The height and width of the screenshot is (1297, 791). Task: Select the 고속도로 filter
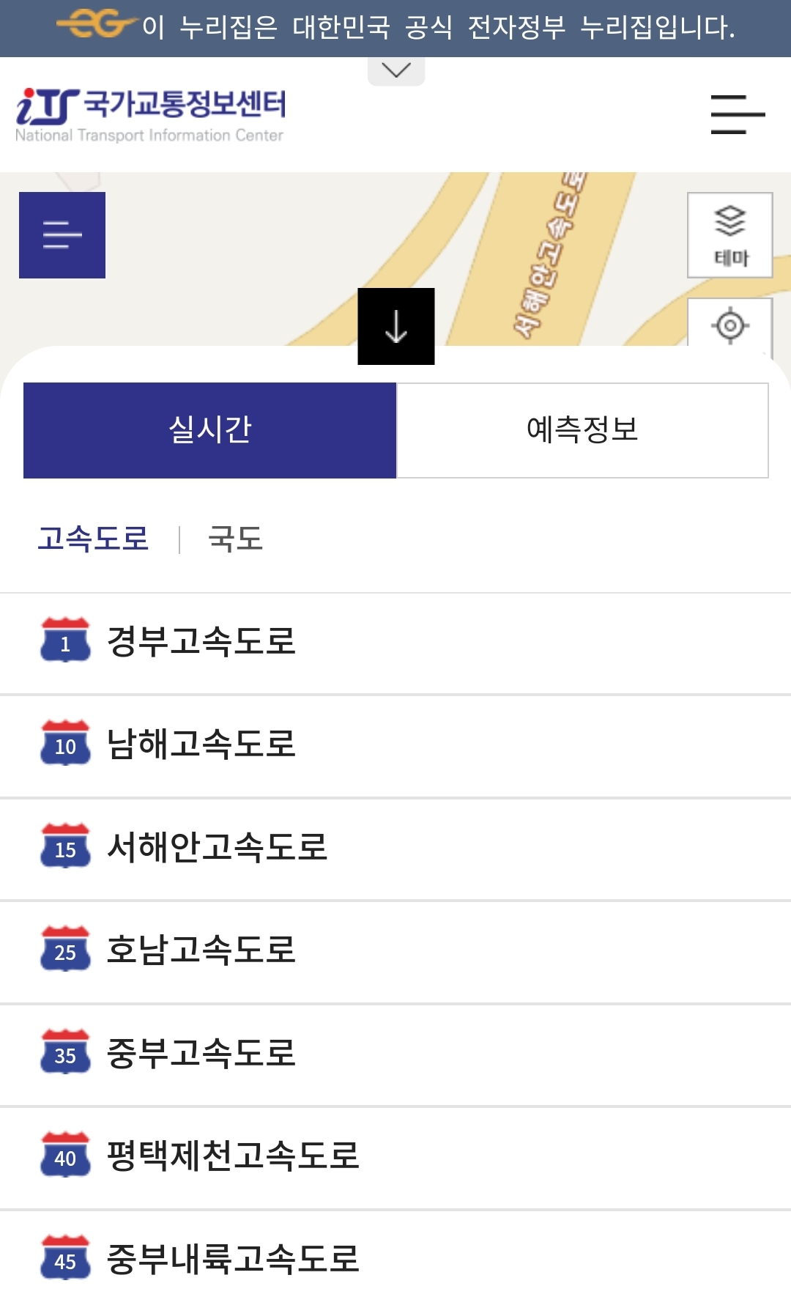(x=93, y=539)
